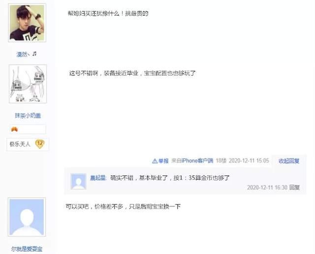Click the 极乐天人 title badge

20,144
